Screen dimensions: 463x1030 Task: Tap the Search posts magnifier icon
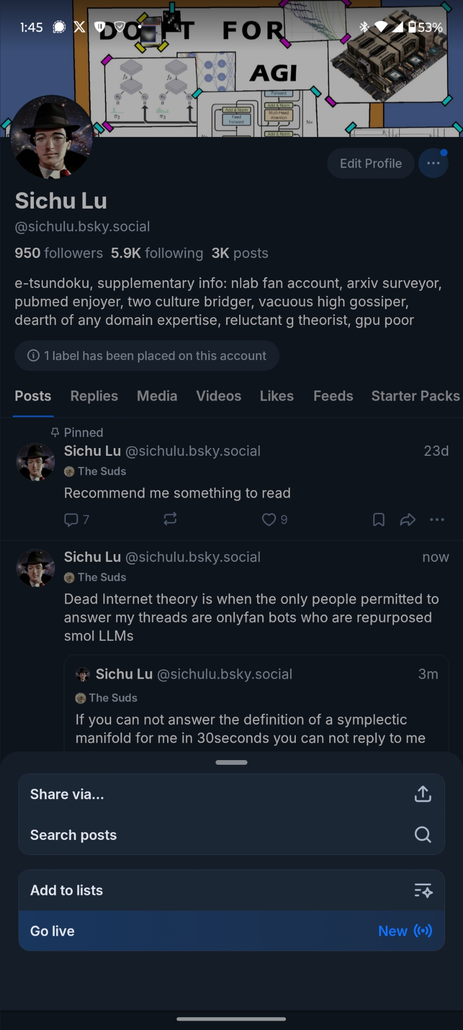click(423, 835)
